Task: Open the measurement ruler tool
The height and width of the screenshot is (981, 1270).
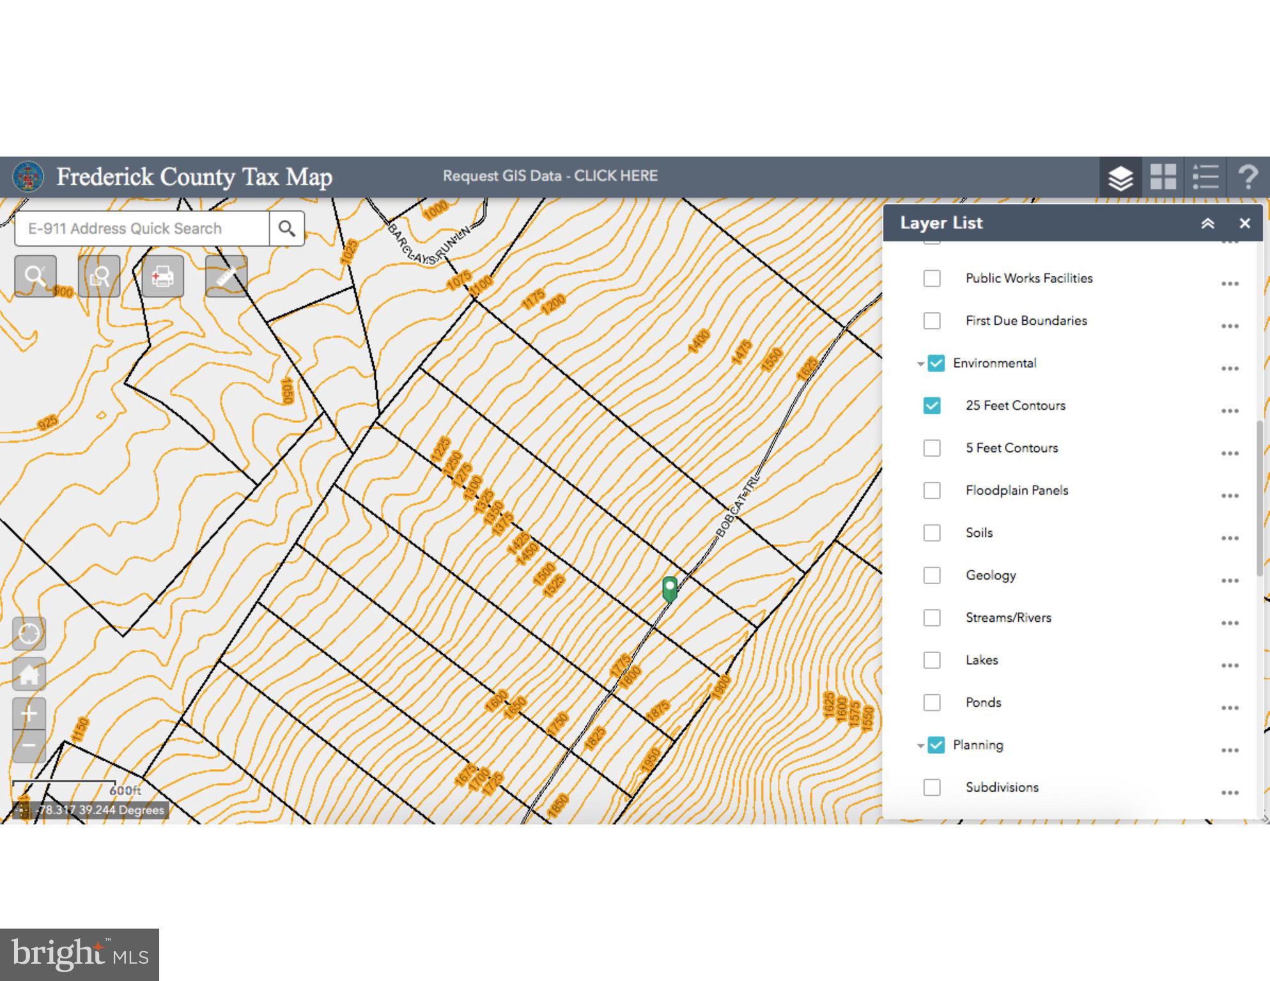Action: tap(226, 277)
